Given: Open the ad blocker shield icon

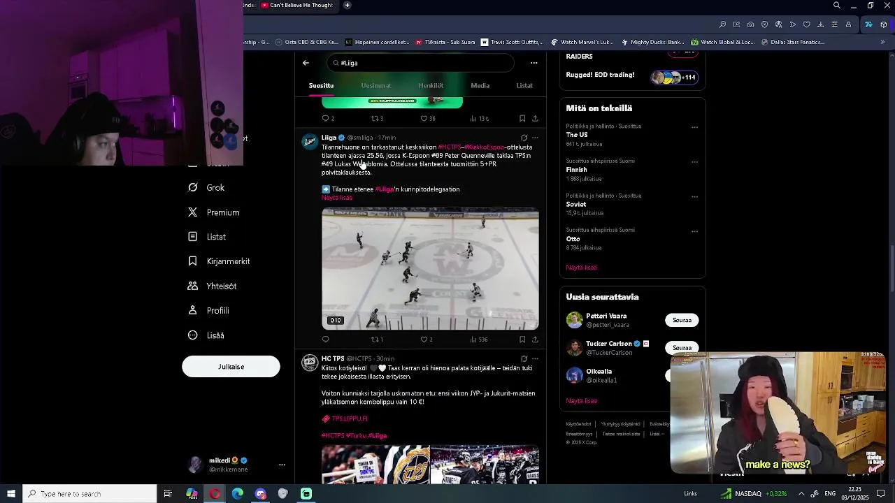Looking at the screenshot, I should tap(764, 24).
